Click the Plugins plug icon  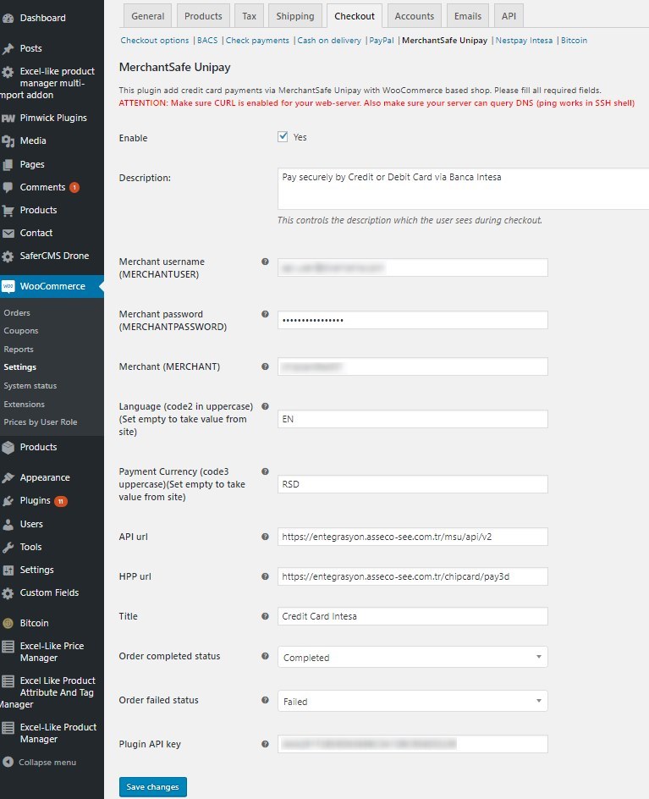click(8, 500)
